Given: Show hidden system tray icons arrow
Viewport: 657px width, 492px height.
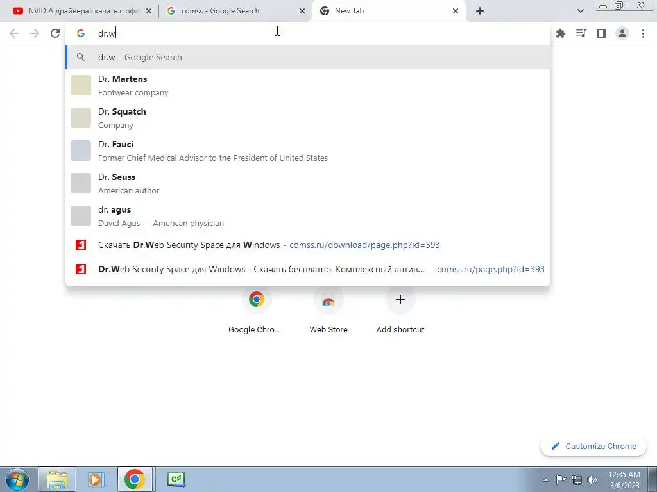Looking at the screenshot, I should coord(545,480).
